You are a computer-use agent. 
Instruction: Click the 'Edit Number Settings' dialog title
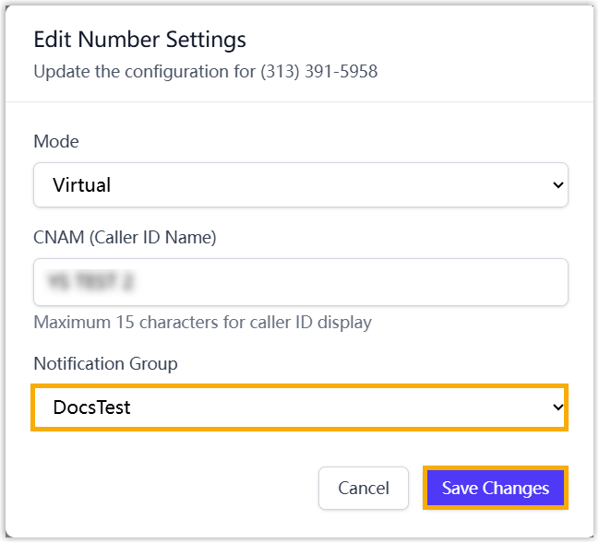point(139,40)
